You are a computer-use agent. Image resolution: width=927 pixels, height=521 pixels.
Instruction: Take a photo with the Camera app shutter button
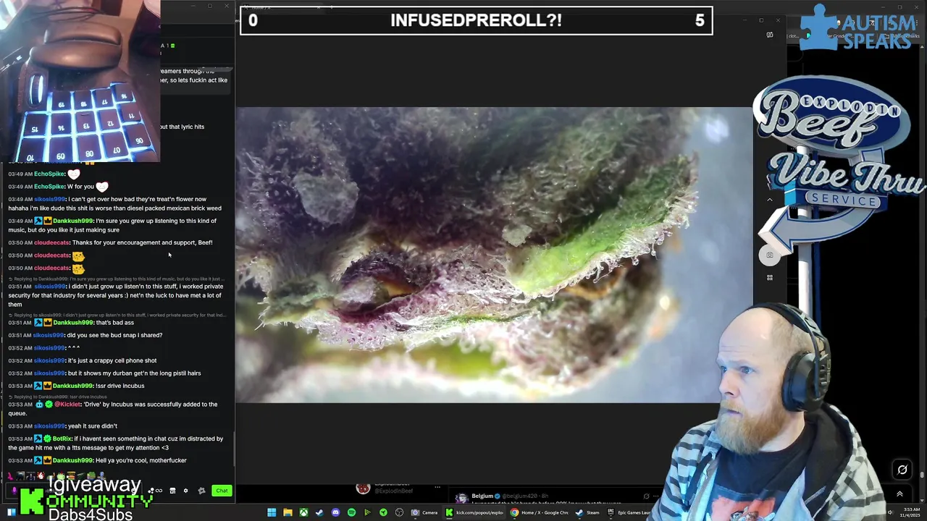pyautogui.click(x=770, y=255)
